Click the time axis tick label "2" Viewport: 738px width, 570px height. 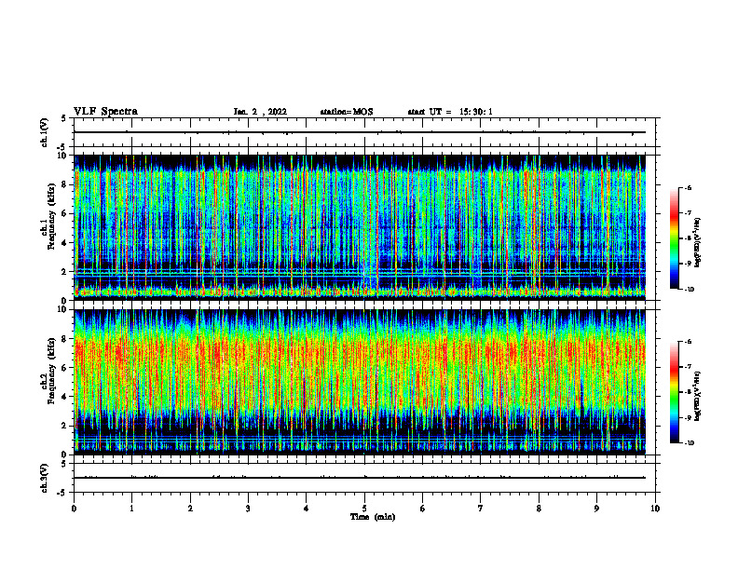[x=190, y=509]
